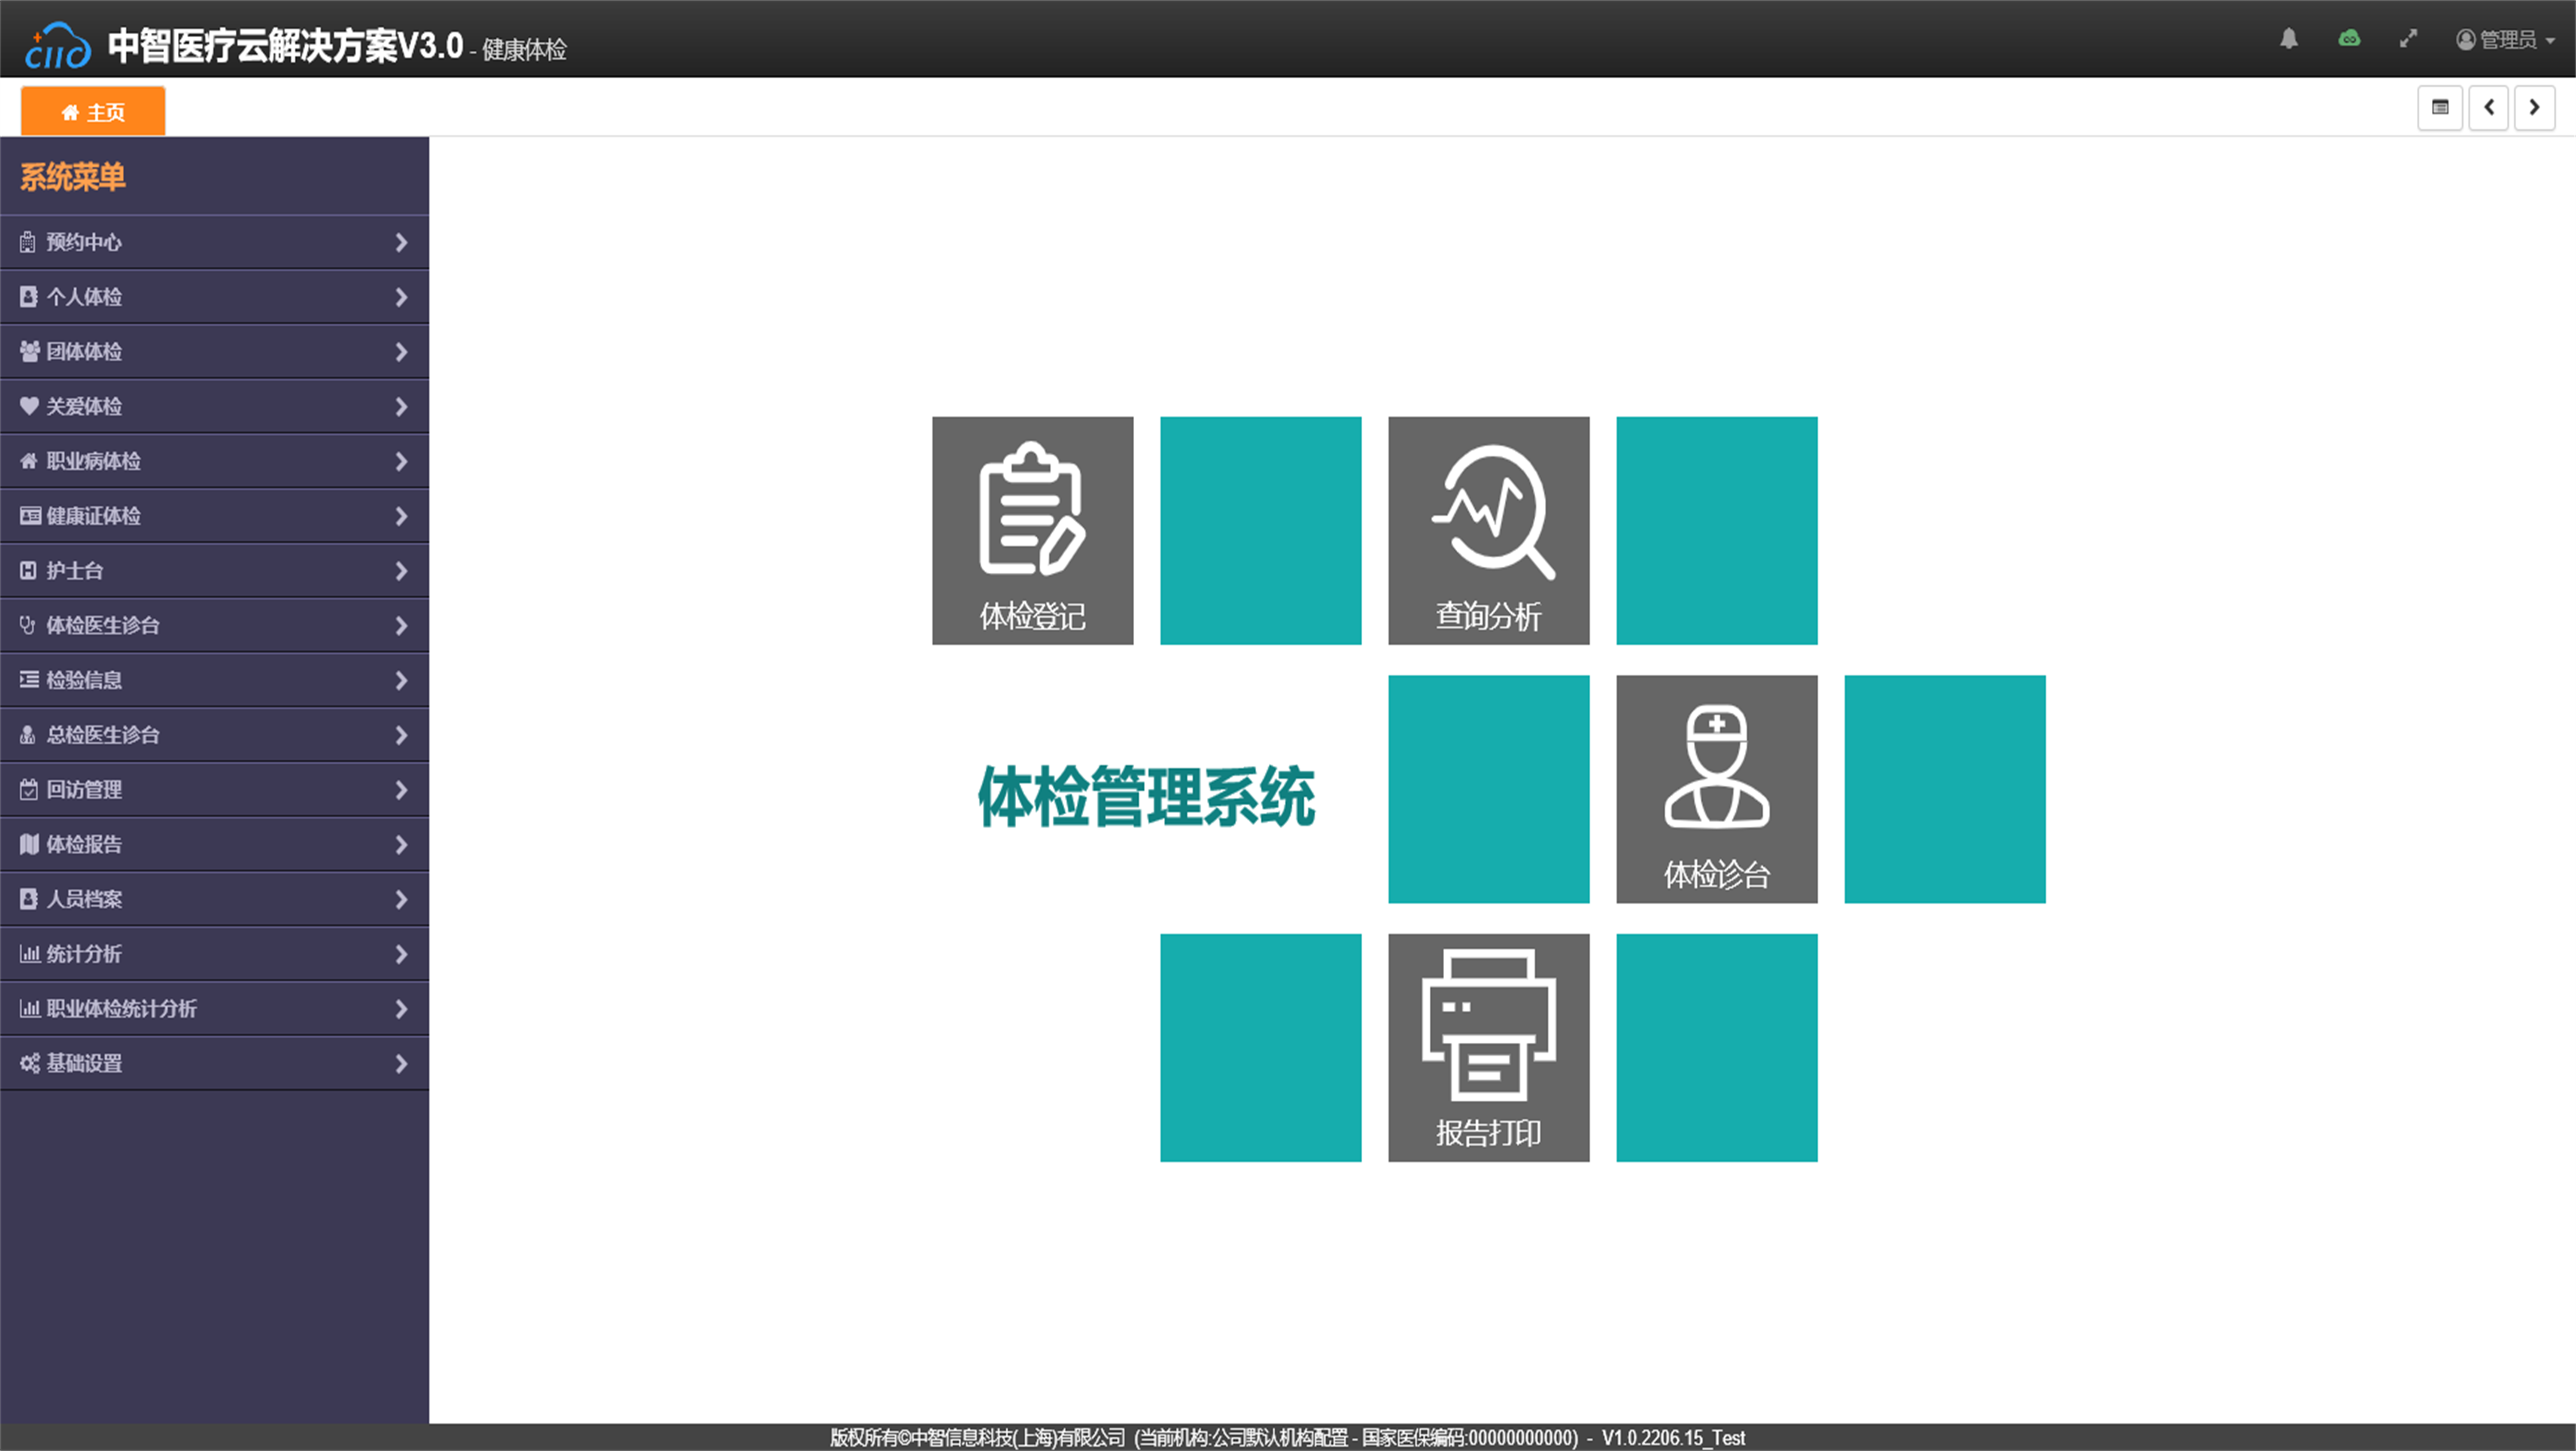The image size is (2576, 1451).
Task: Click the CIIC logo in header
Action: tap(58, 46)
